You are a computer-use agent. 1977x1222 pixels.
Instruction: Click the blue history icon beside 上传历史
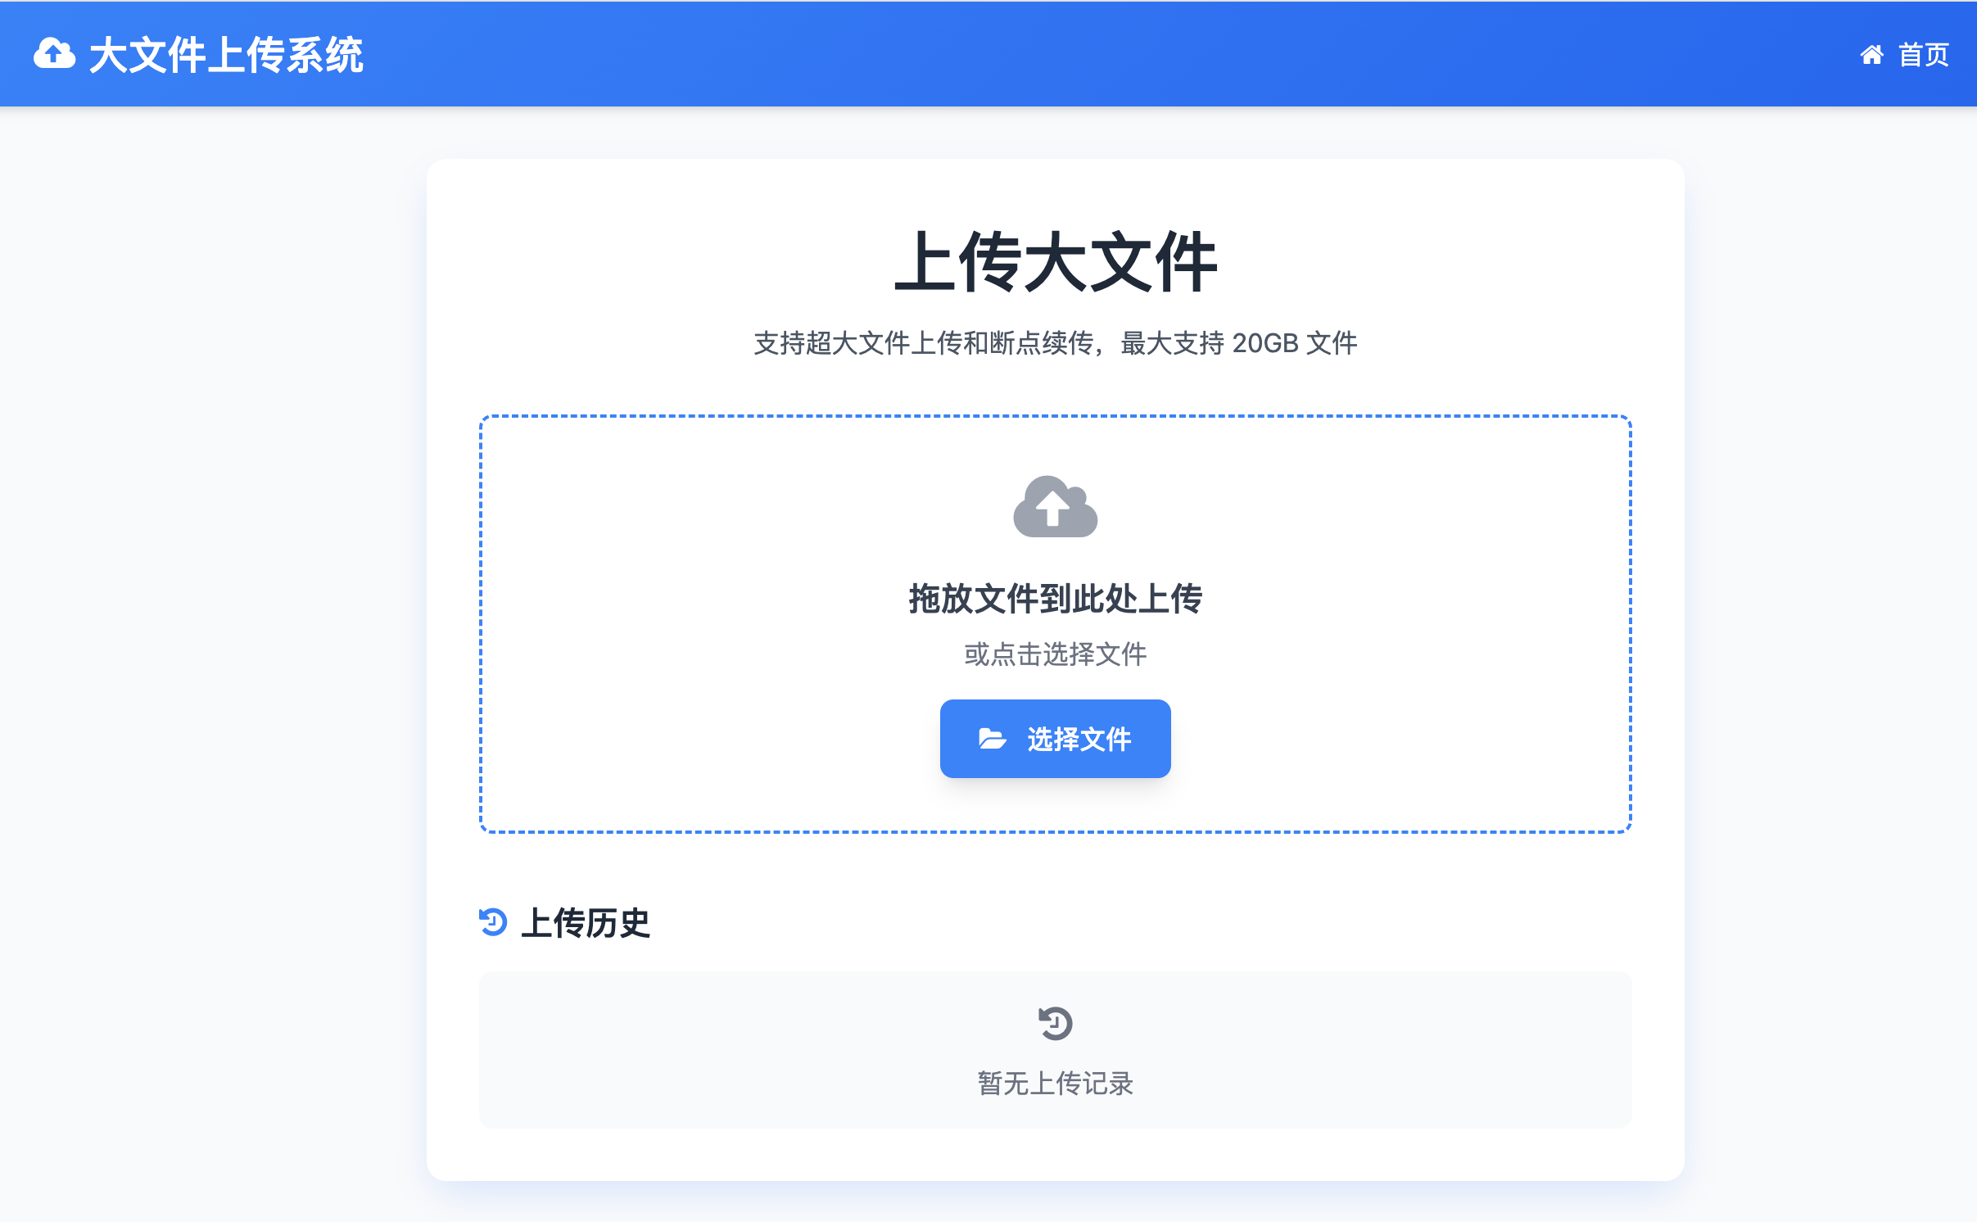[493, 922]
